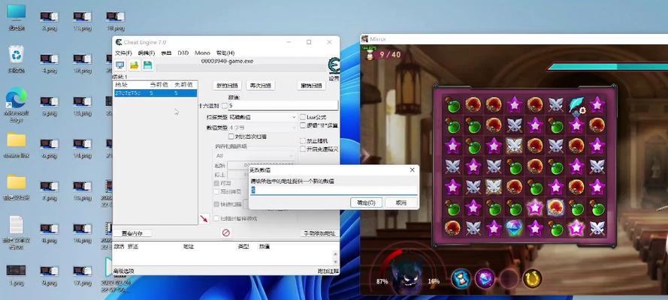This screenshot has height=300, width=668.
Task: Toggle the logical NOT (逻辑"非"运算) checkbox
Action: pos(303,125)
